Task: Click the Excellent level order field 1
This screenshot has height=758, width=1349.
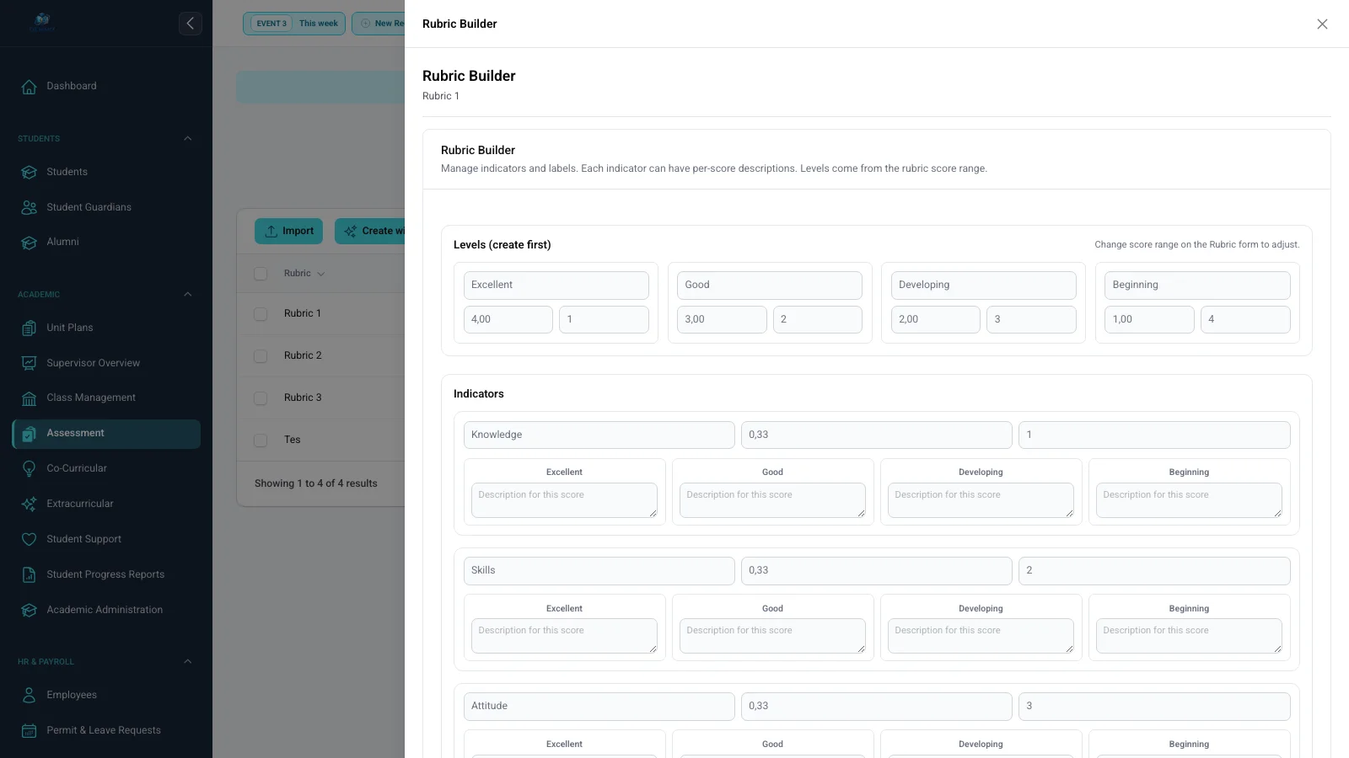Action: [604, 319]
